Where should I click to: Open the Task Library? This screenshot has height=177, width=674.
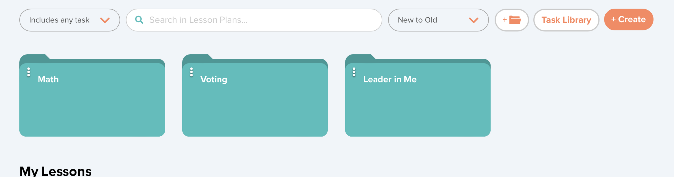coord(566,20)
